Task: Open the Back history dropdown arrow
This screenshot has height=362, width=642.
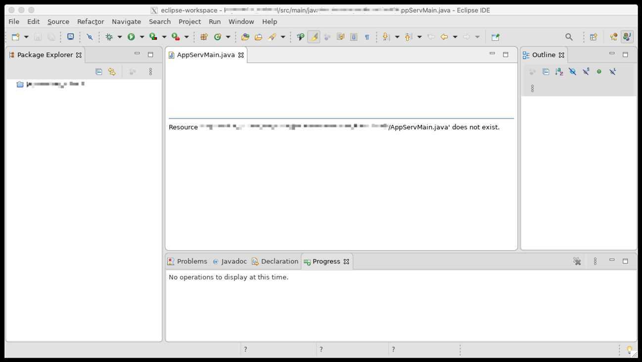Action: pyautogui.click(x=455, y=37)
